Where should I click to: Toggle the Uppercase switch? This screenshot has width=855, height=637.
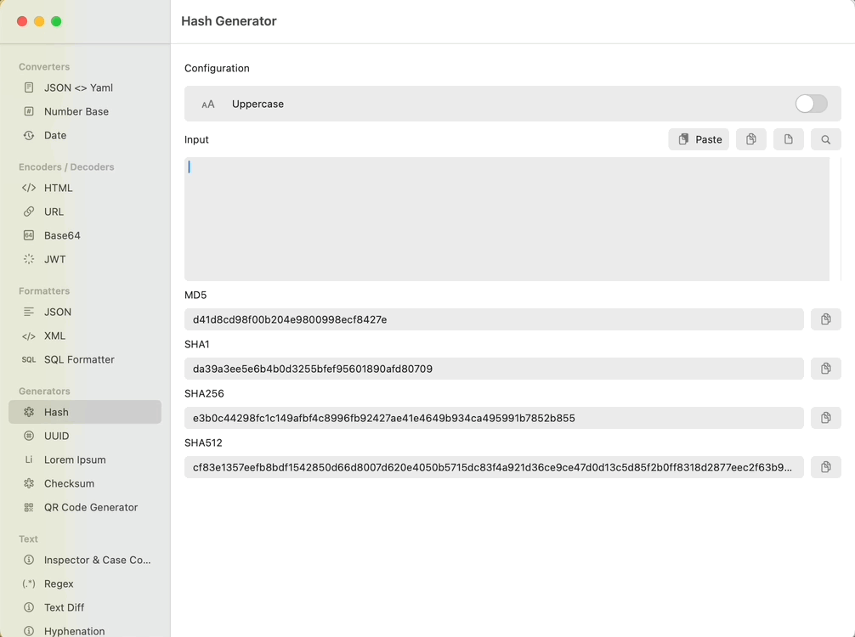click(x=811, y=104)
